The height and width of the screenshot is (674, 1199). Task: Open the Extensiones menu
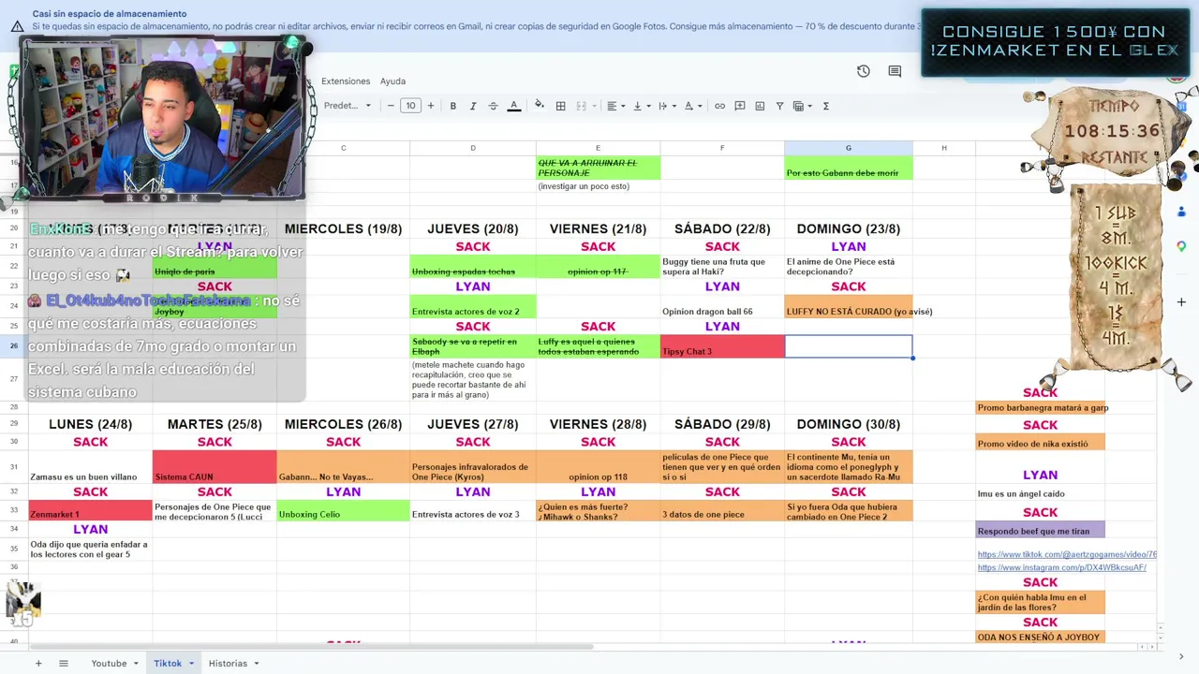click(x=346, y=81)
